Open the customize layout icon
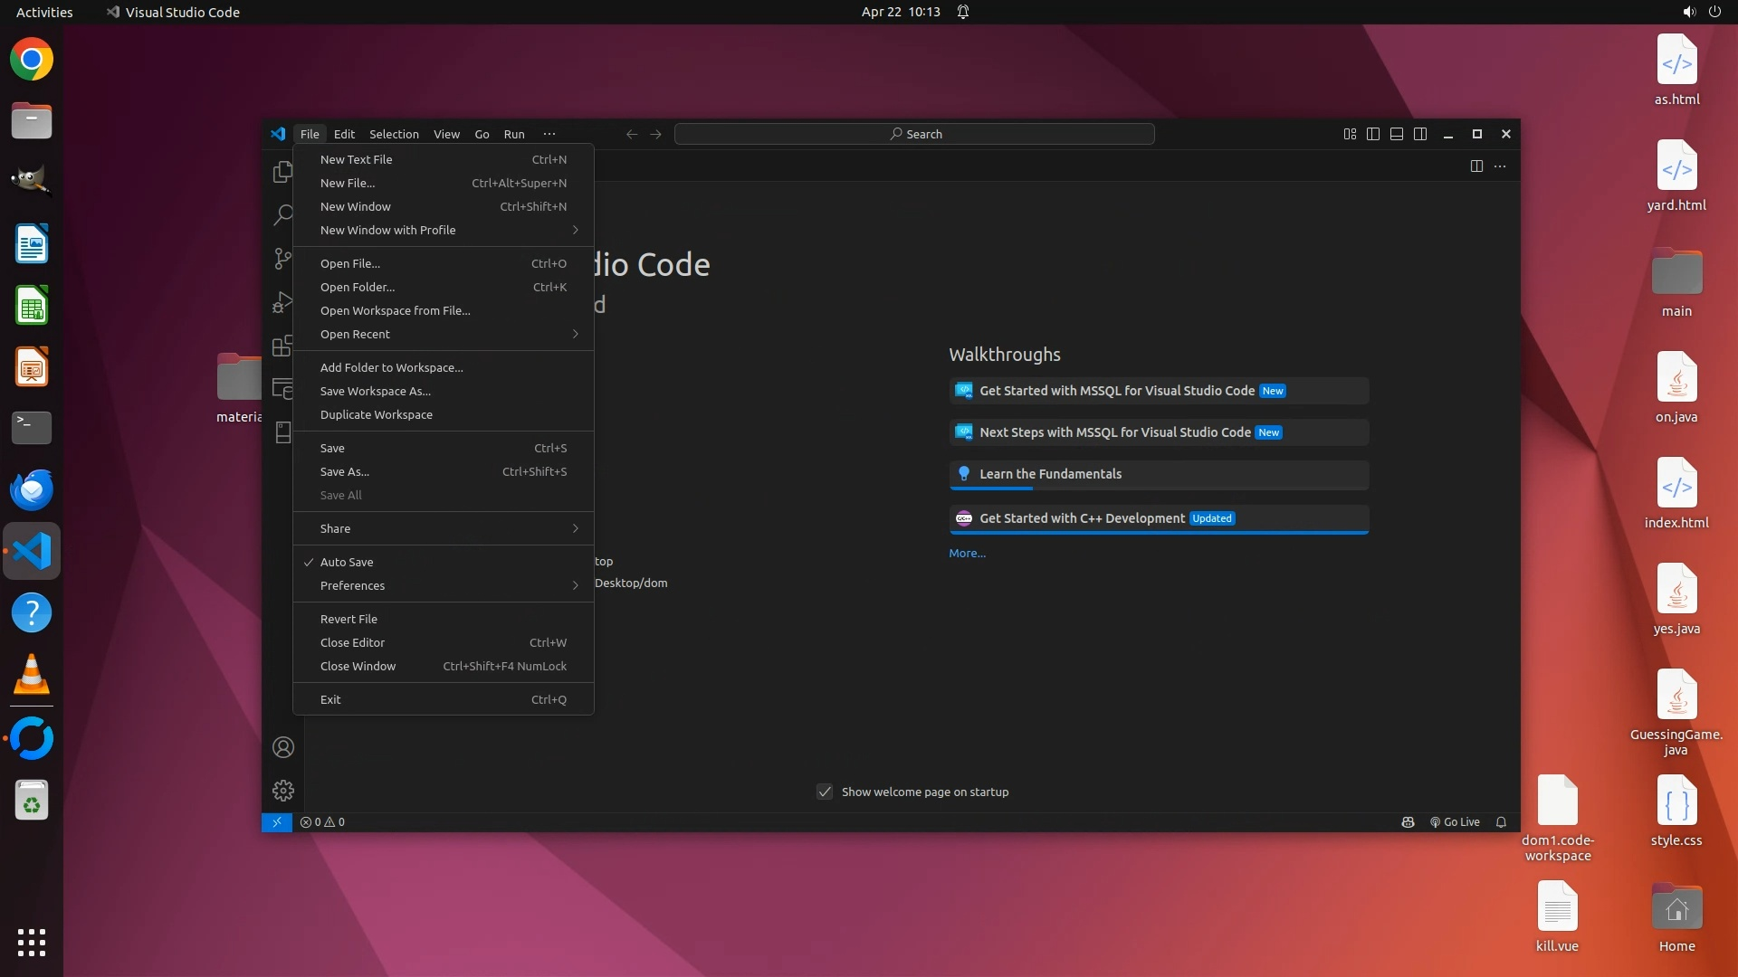The width and height of the screenshot is (1738, 977). (x=1350, y=134)
